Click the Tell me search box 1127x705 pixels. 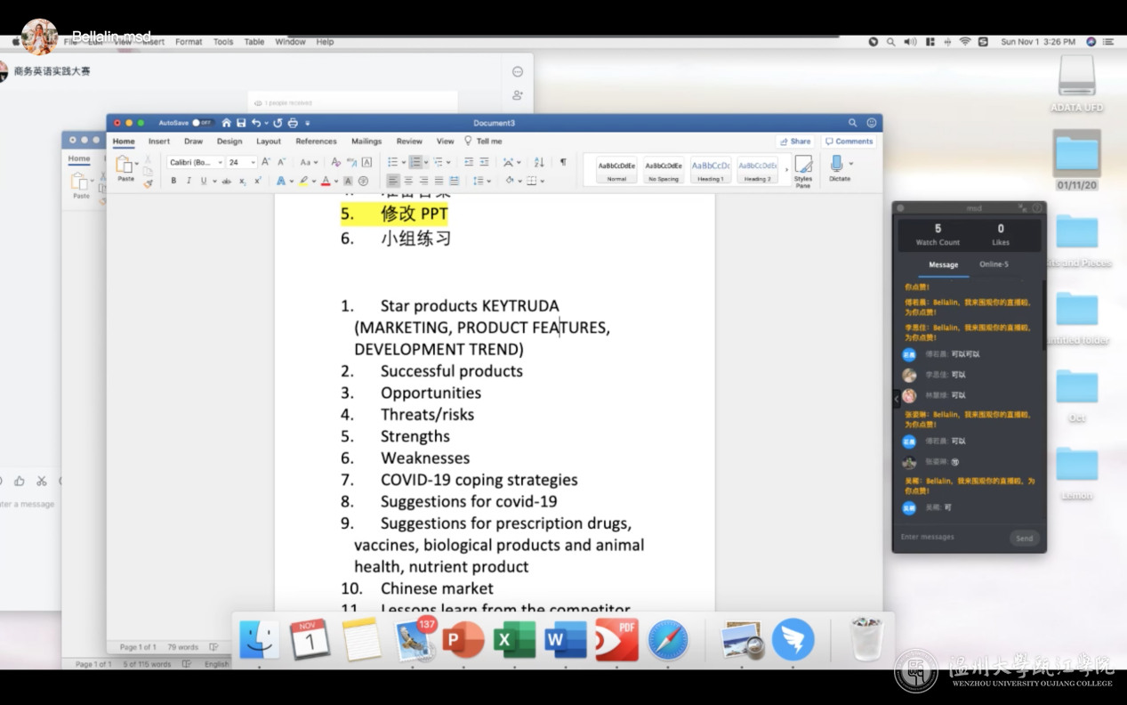click(483, 142)
